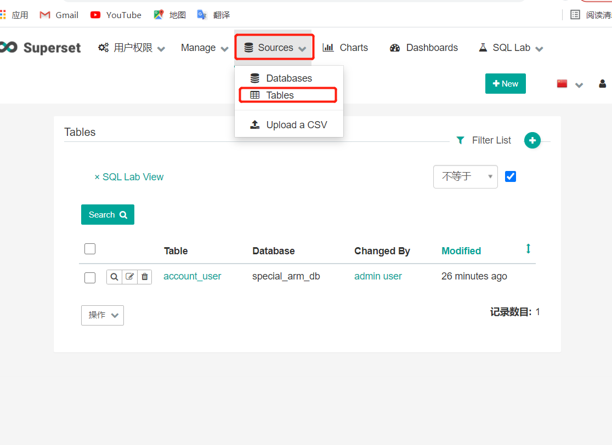Click the Tables panel heading

(x=80, y=132)
